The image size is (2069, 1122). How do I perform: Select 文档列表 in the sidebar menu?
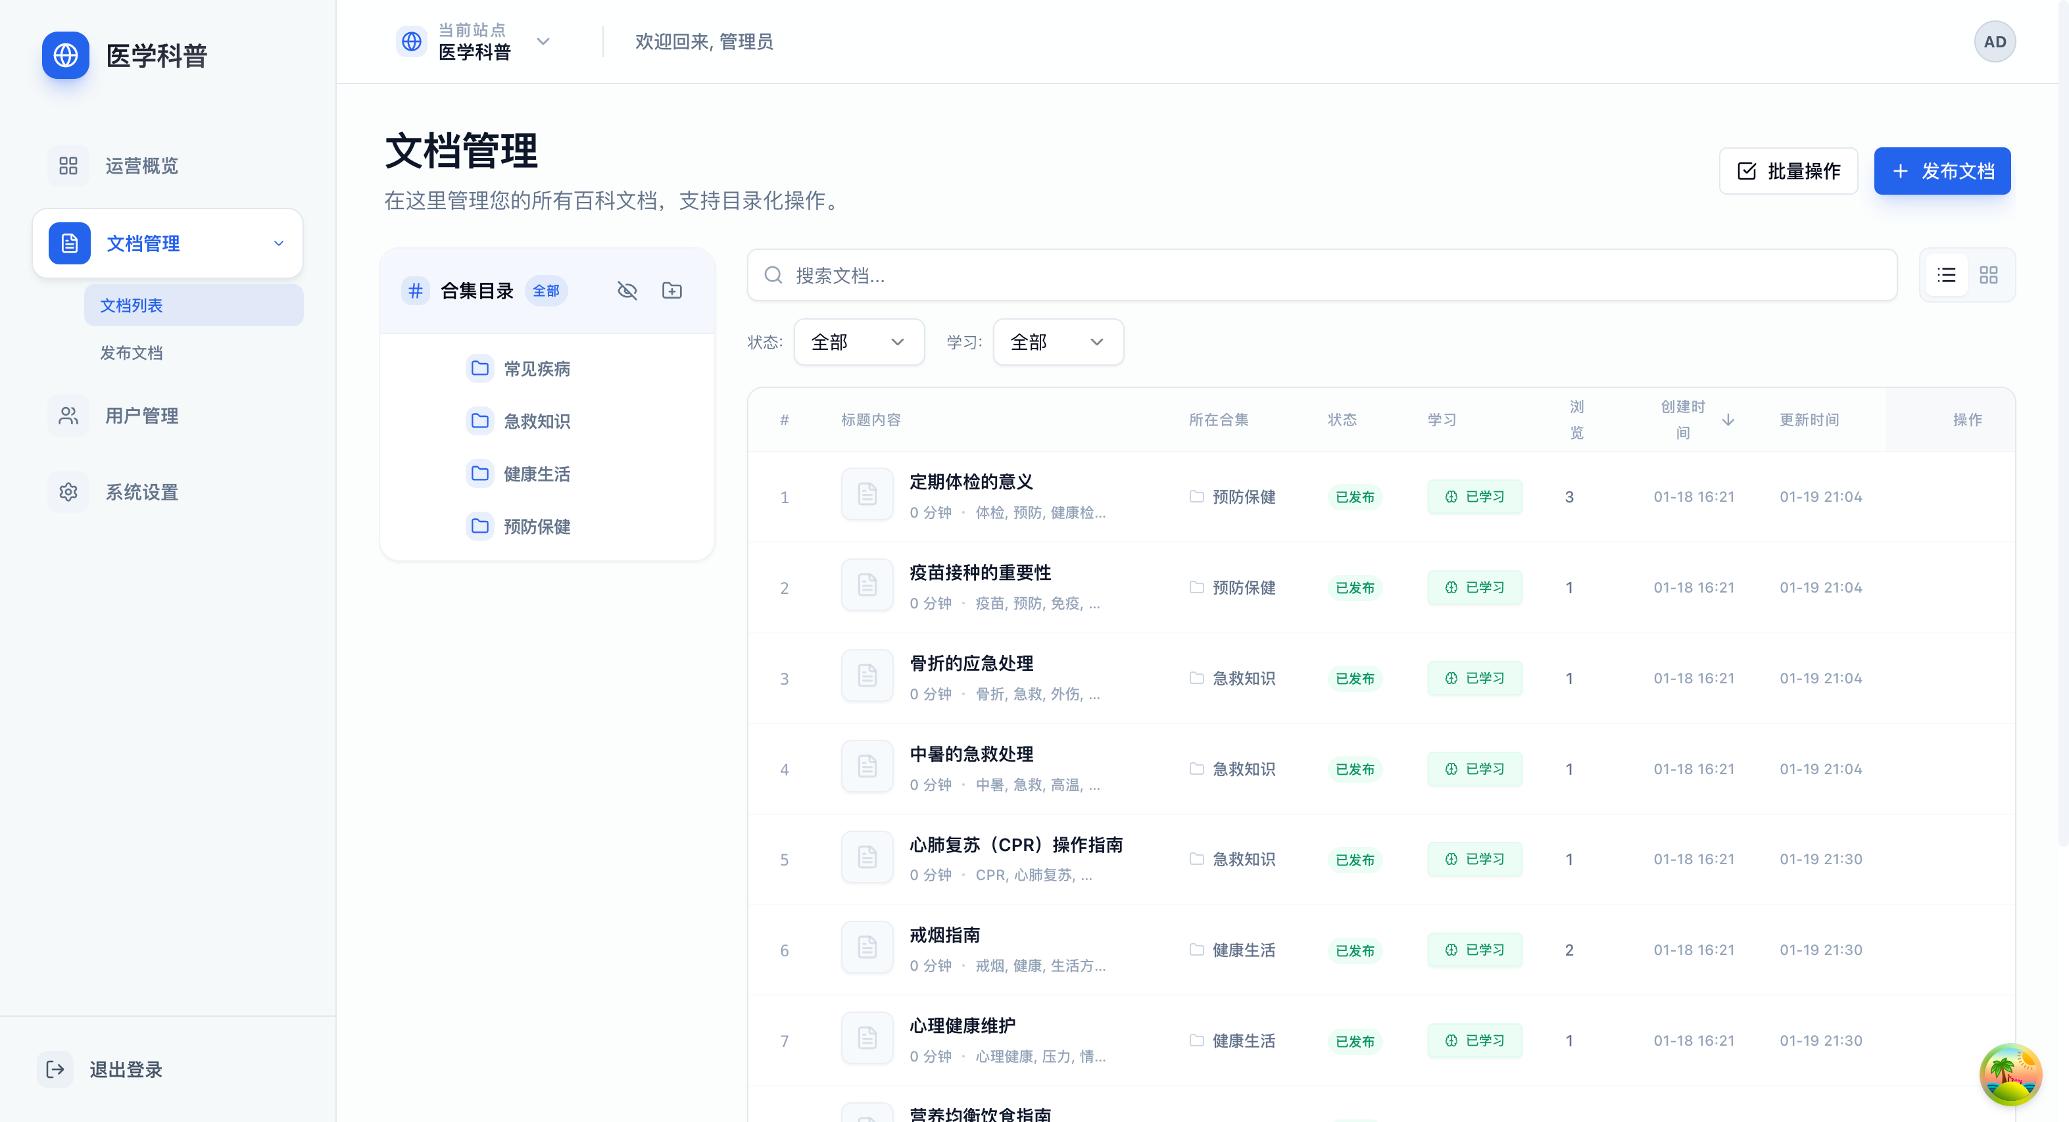[131, 305]
